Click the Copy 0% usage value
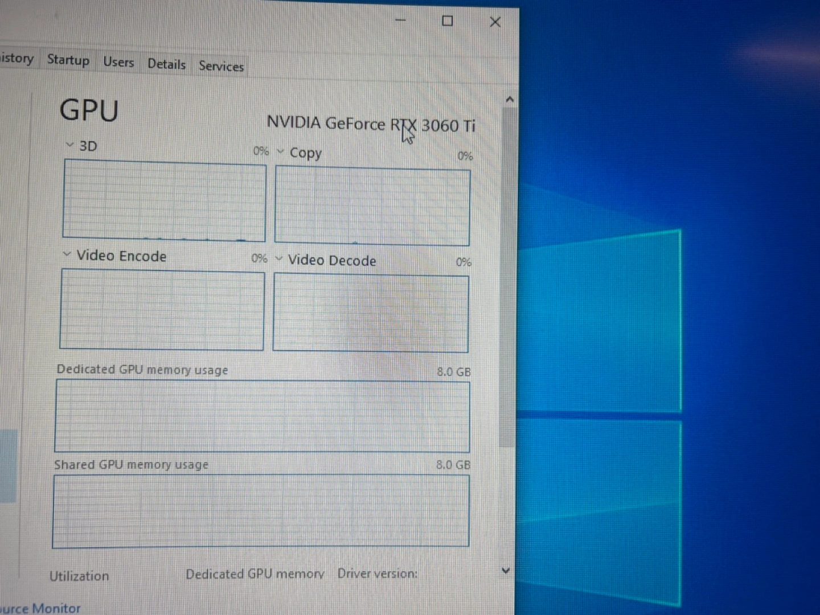This screenshot has width=820, height=615. pos(465,156)
